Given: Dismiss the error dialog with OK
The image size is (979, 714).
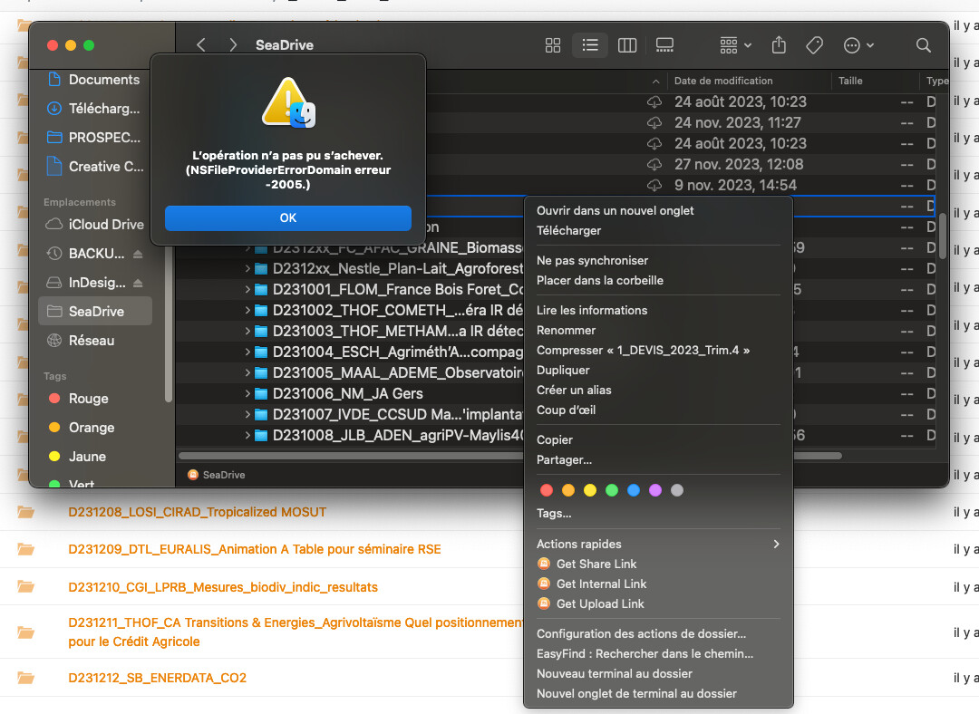Looking at the screenshot, I should coord(288,217).
